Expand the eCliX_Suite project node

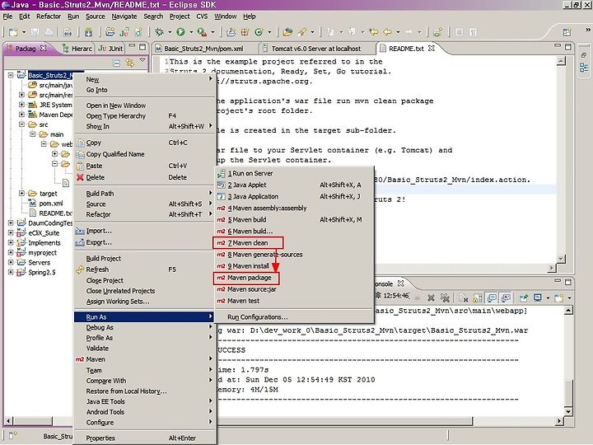pyautogui.click(x=11, y=232)
